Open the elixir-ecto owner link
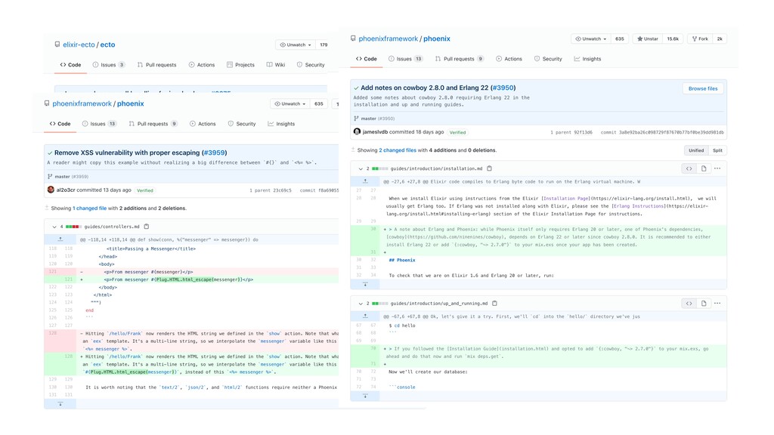The image size is (774, 435). [79, 45]
